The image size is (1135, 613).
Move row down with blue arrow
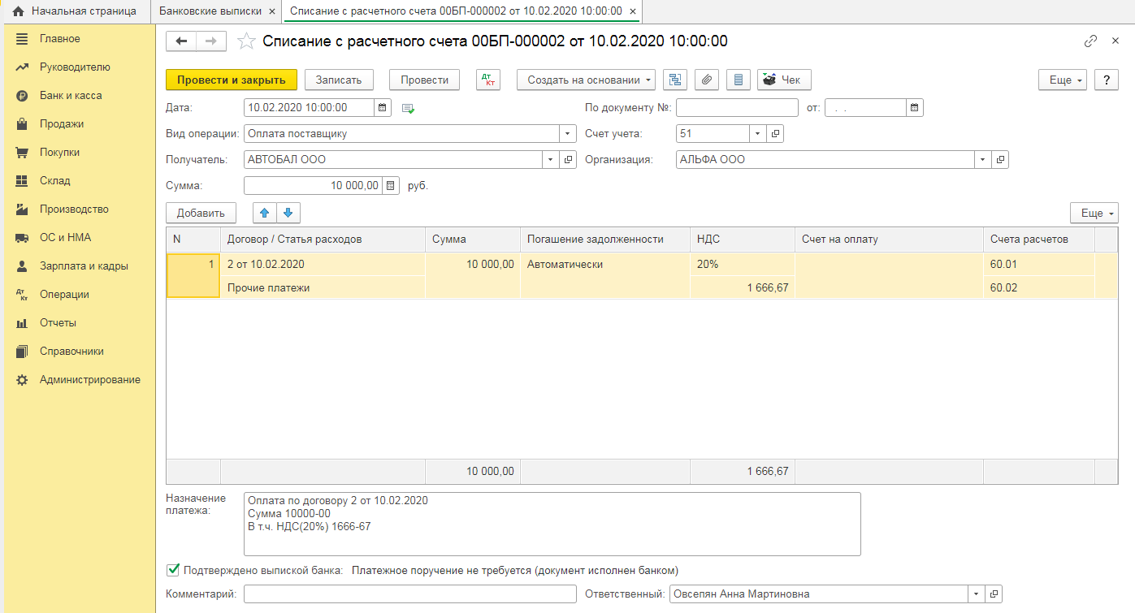point(288,213)
